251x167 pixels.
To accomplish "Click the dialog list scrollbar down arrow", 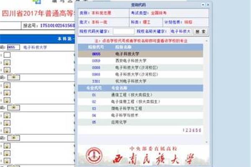I will click(207, 142).
